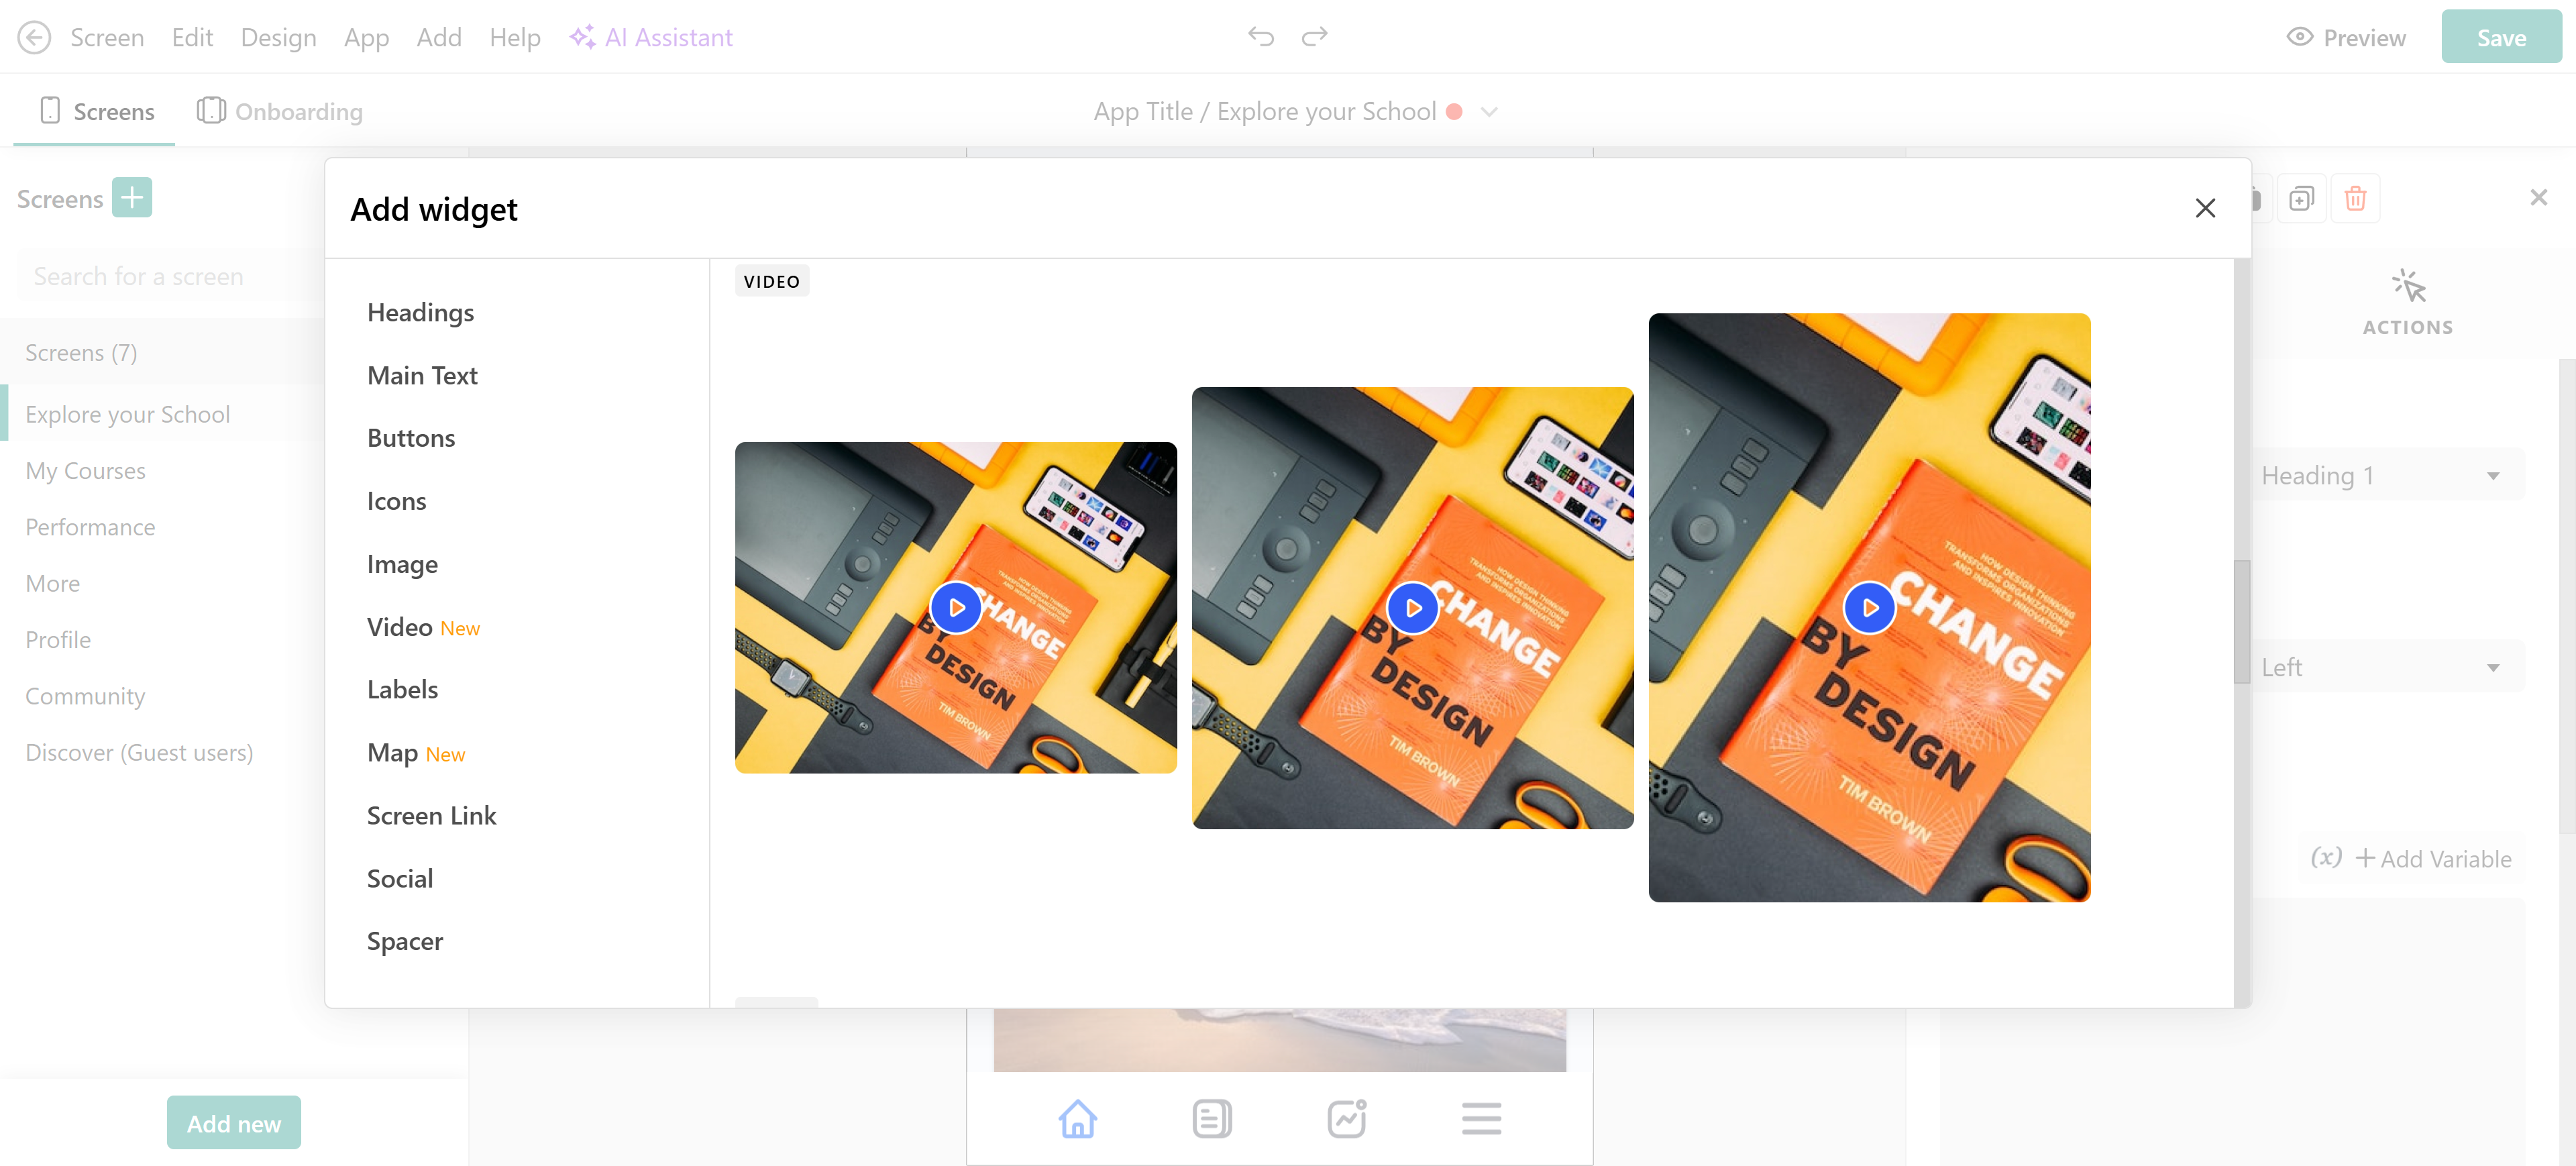The height and width of the screenshot is (1166, 2576).
Task: Click the Save button
Action: (x=2500, y=38)
